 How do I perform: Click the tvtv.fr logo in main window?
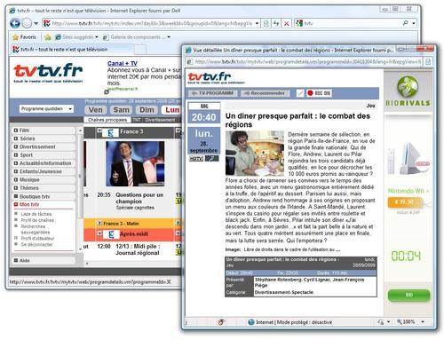click(x=48, y=73)
